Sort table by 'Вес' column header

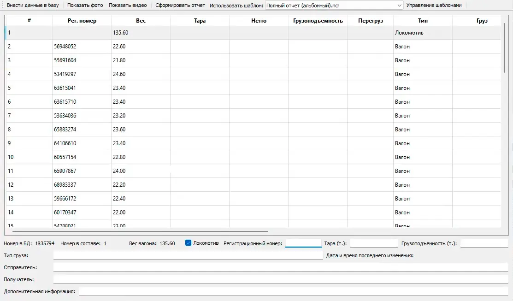click(x=141, y=21)
